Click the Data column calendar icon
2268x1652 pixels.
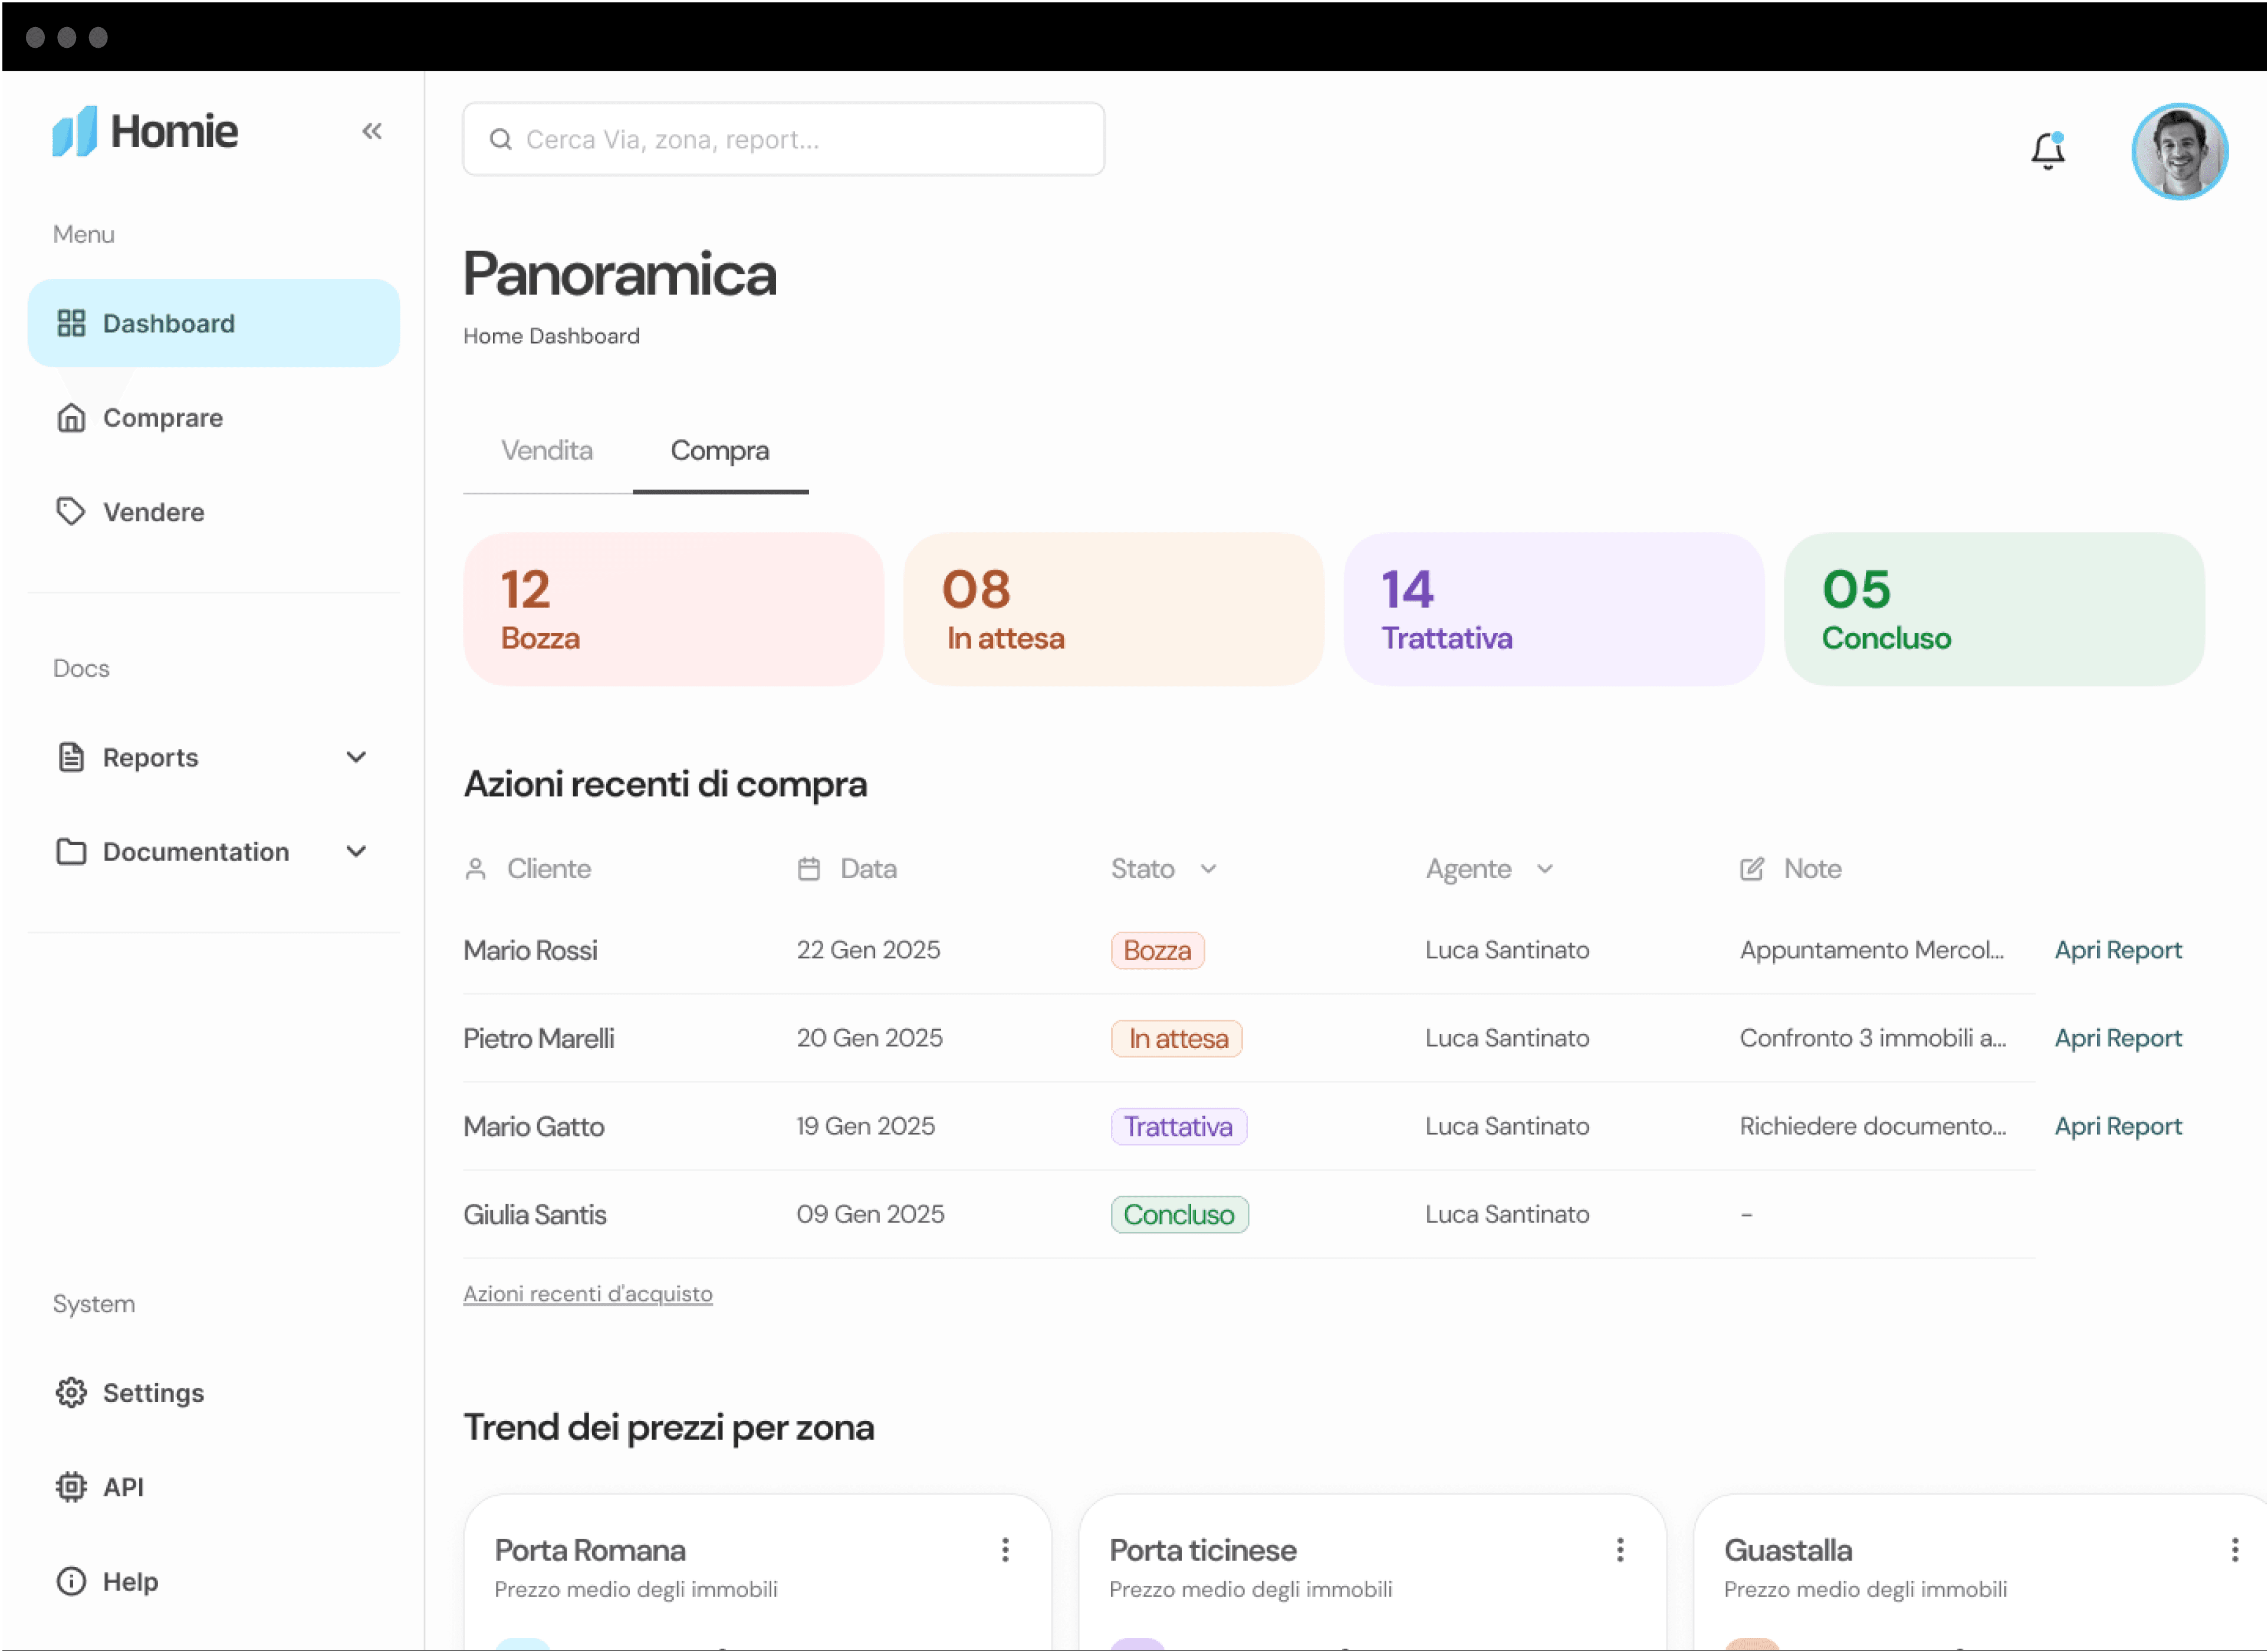tap(809, 869)
